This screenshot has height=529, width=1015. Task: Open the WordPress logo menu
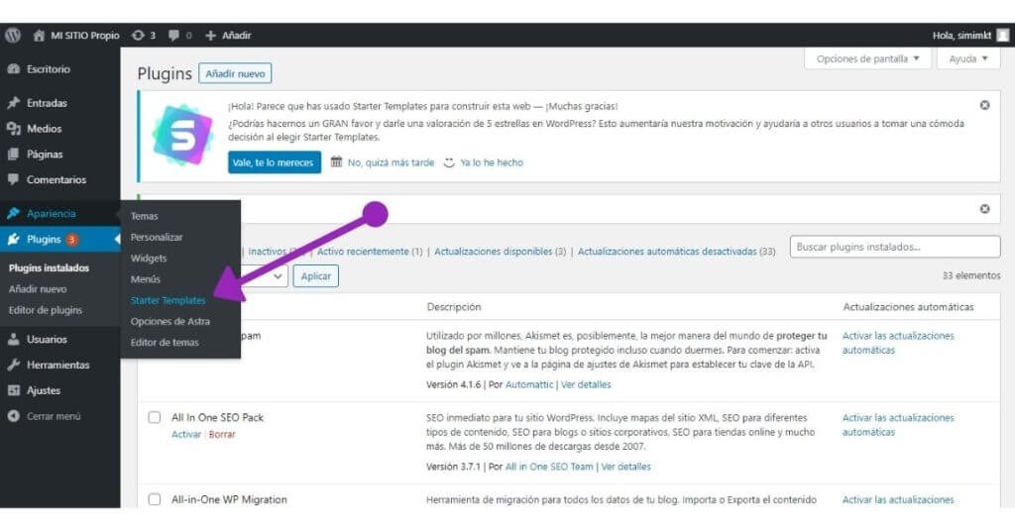pos(13,36)
